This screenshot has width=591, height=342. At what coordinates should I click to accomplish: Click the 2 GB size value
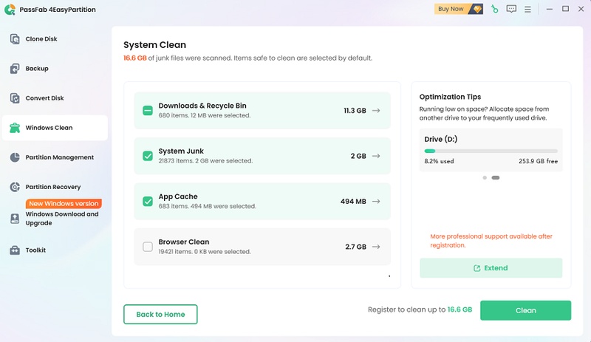[358, 156]
